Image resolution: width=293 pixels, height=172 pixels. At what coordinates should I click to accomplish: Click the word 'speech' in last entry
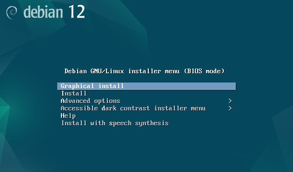[x=120, y=123]
